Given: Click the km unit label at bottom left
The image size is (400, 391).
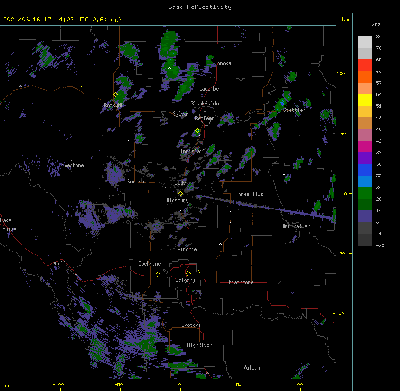Looking at the screenshot, I should pos(7,386).
